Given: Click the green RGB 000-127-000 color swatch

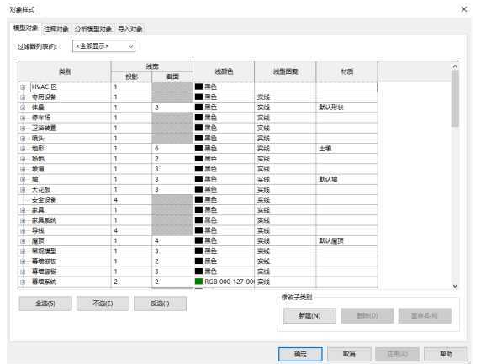Looking at the screenshot, I should (198, 282).
